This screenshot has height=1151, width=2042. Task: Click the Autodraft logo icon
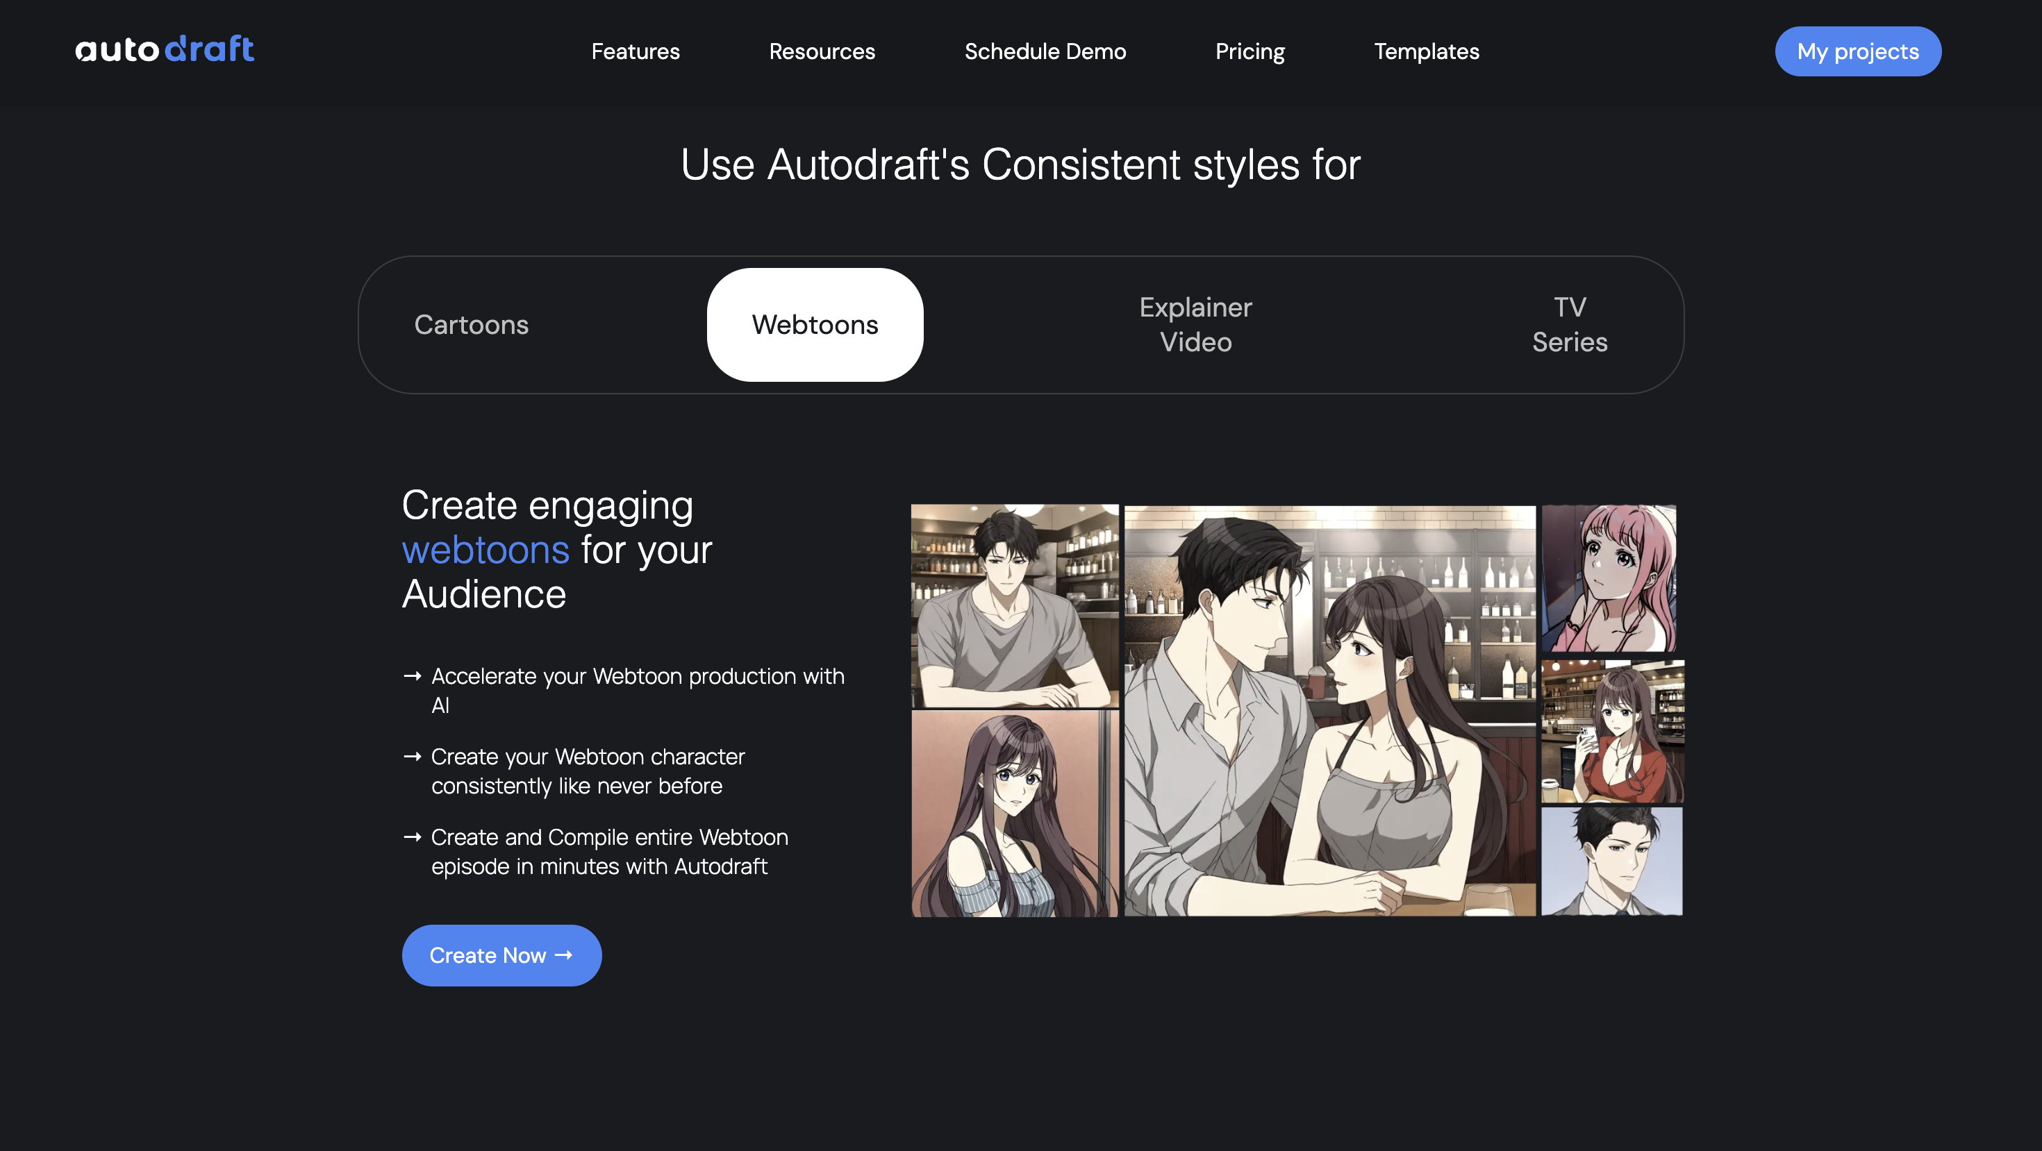coord(164,49)
